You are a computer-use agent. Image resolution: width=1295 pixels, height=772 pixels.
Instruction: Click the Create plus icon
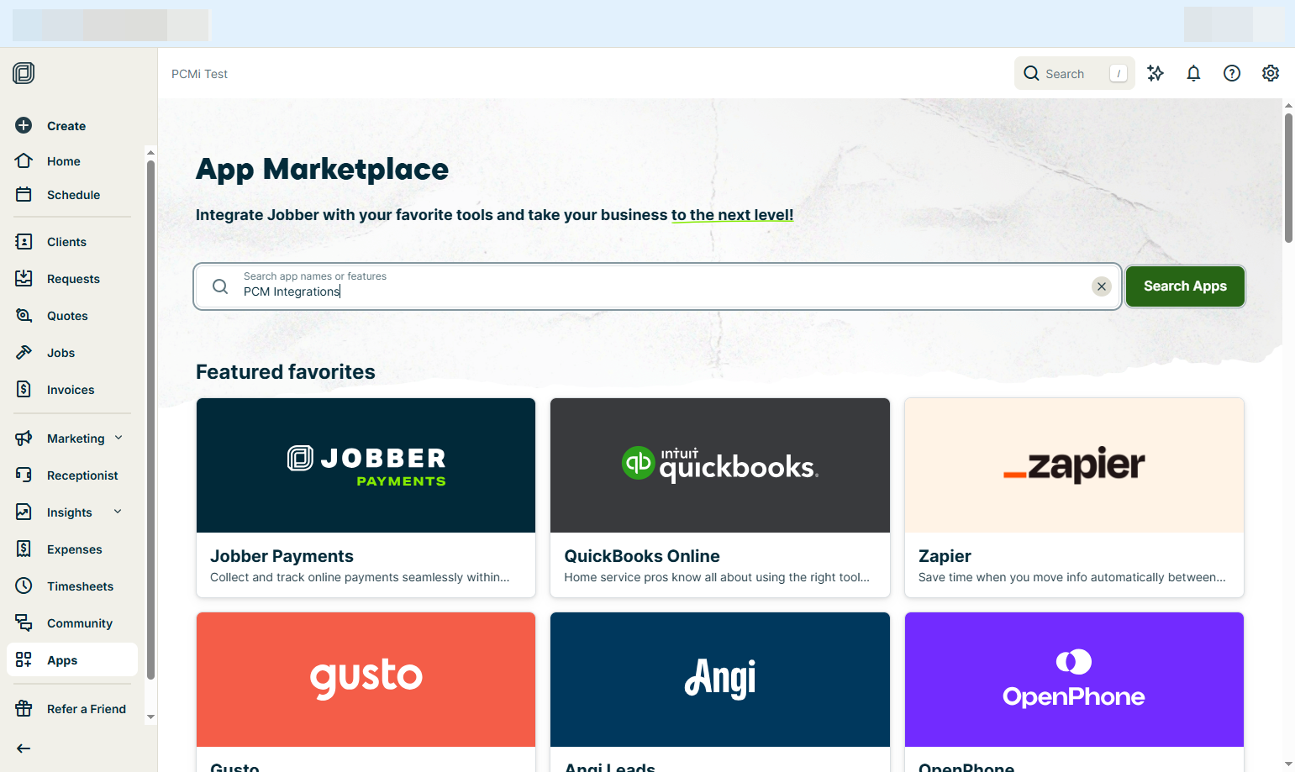click(24, 125)
